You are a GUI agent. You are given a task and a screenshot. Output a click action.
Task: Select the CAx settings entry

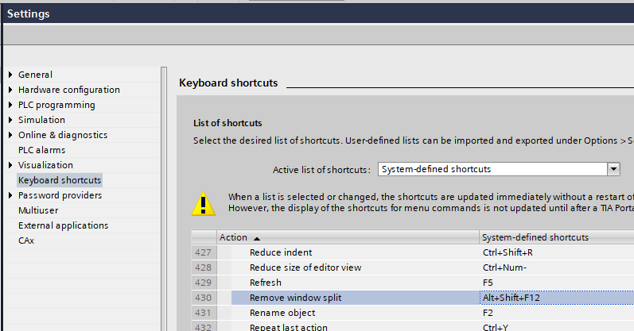[26, 241]
